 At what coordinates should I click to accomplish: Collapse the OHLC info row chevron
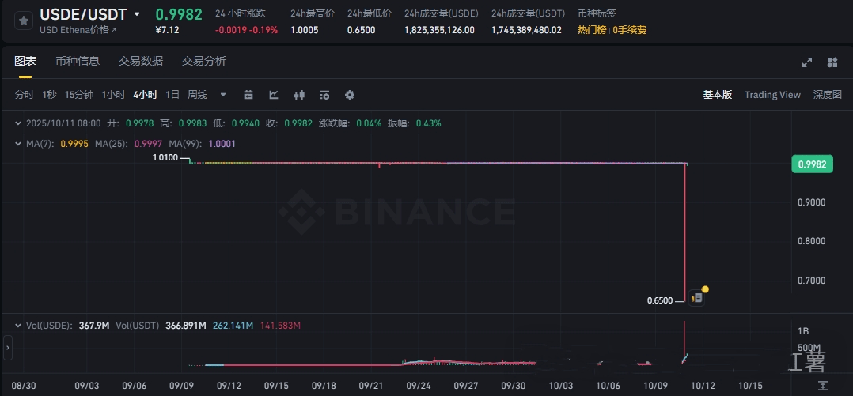click(x=18, y=123)
